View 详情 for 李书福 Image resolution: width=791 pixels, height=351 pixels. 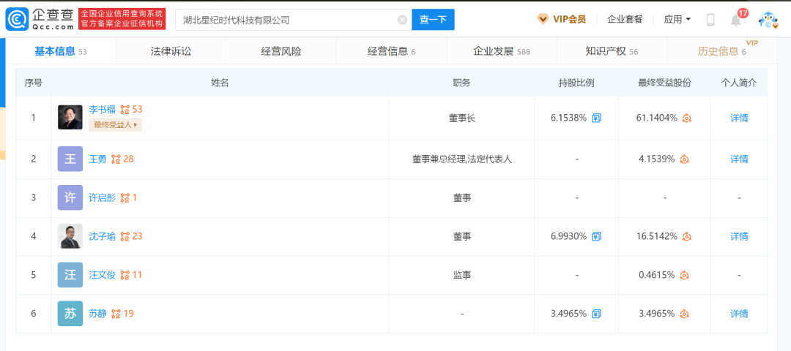click(739, 118)
